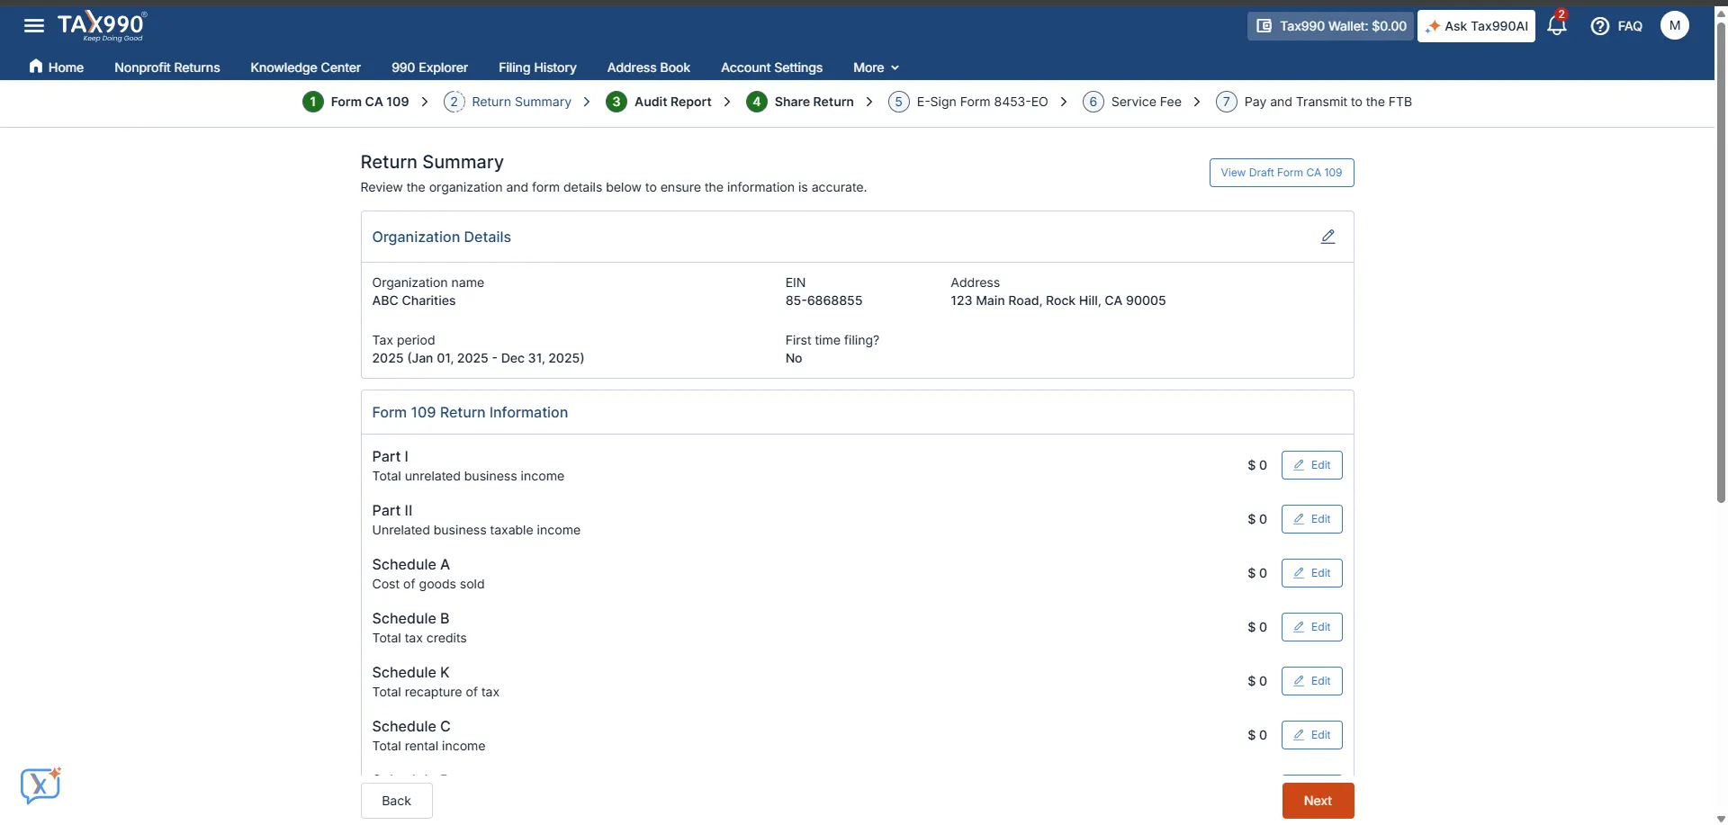Open the Tax990 Wallet

coord(1329,25)
